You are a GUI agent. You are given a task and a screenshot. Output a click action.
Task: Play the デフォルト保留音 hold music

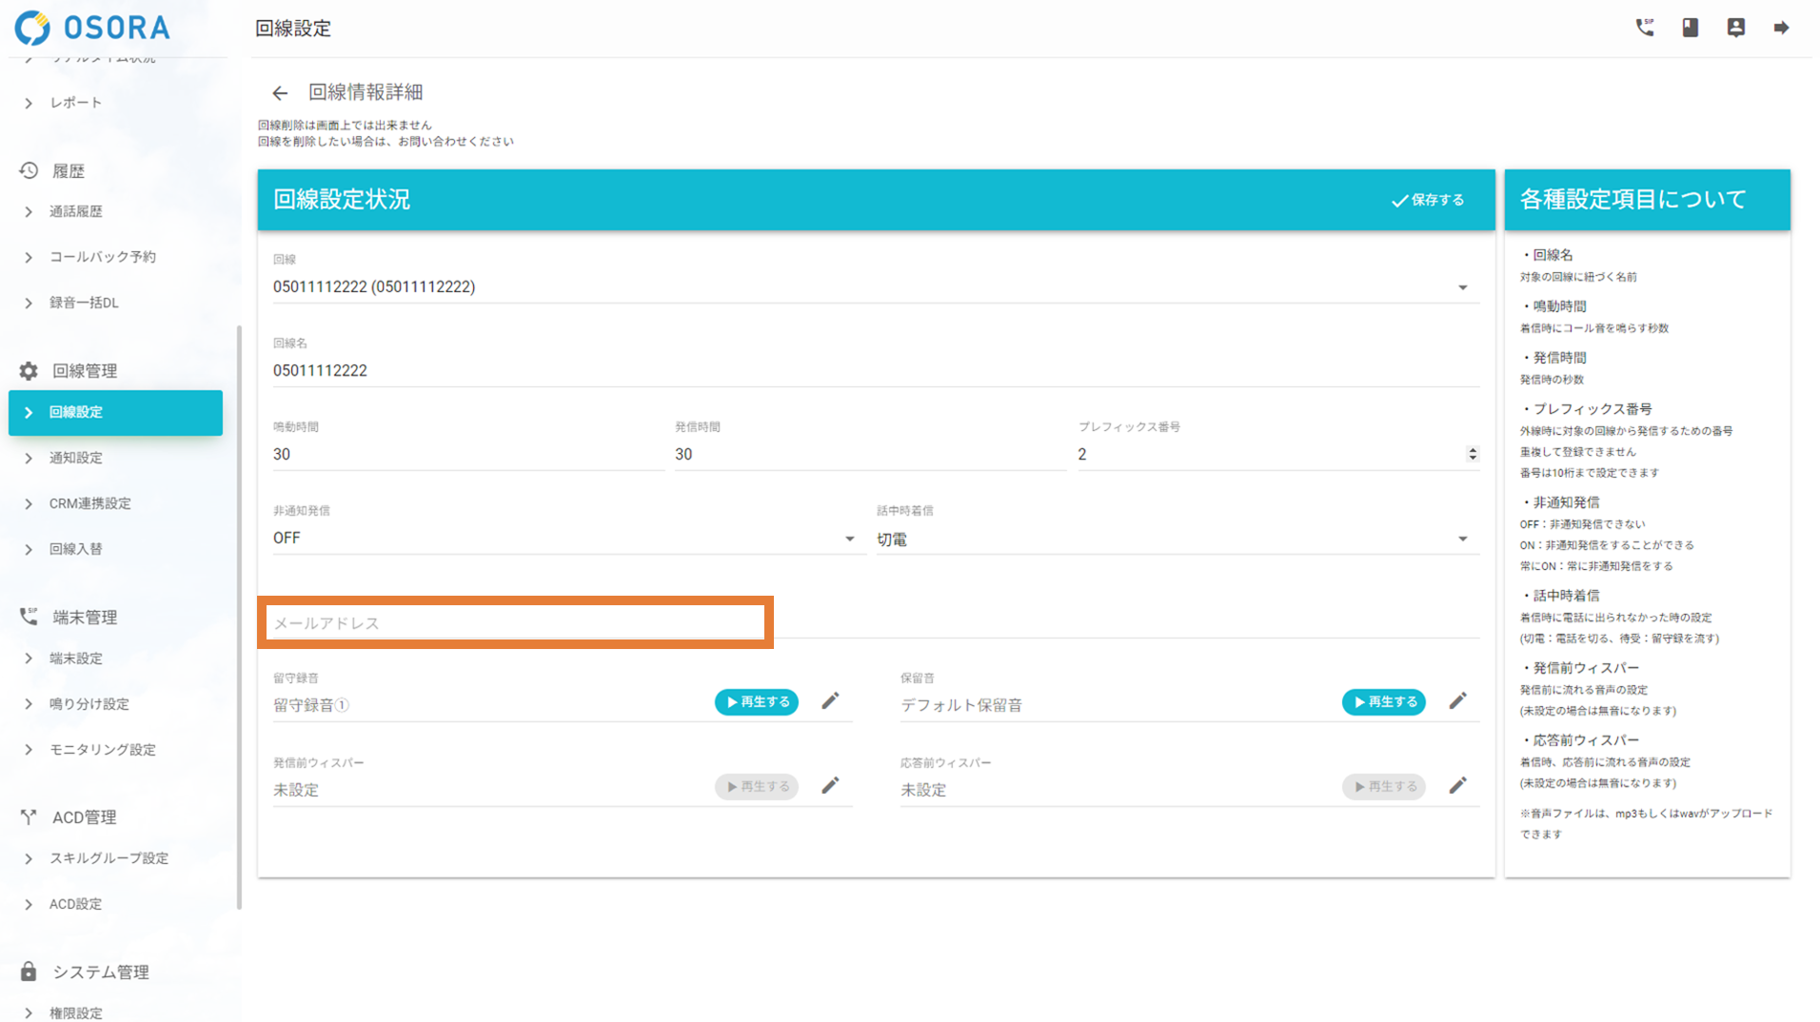(1383, 702)
